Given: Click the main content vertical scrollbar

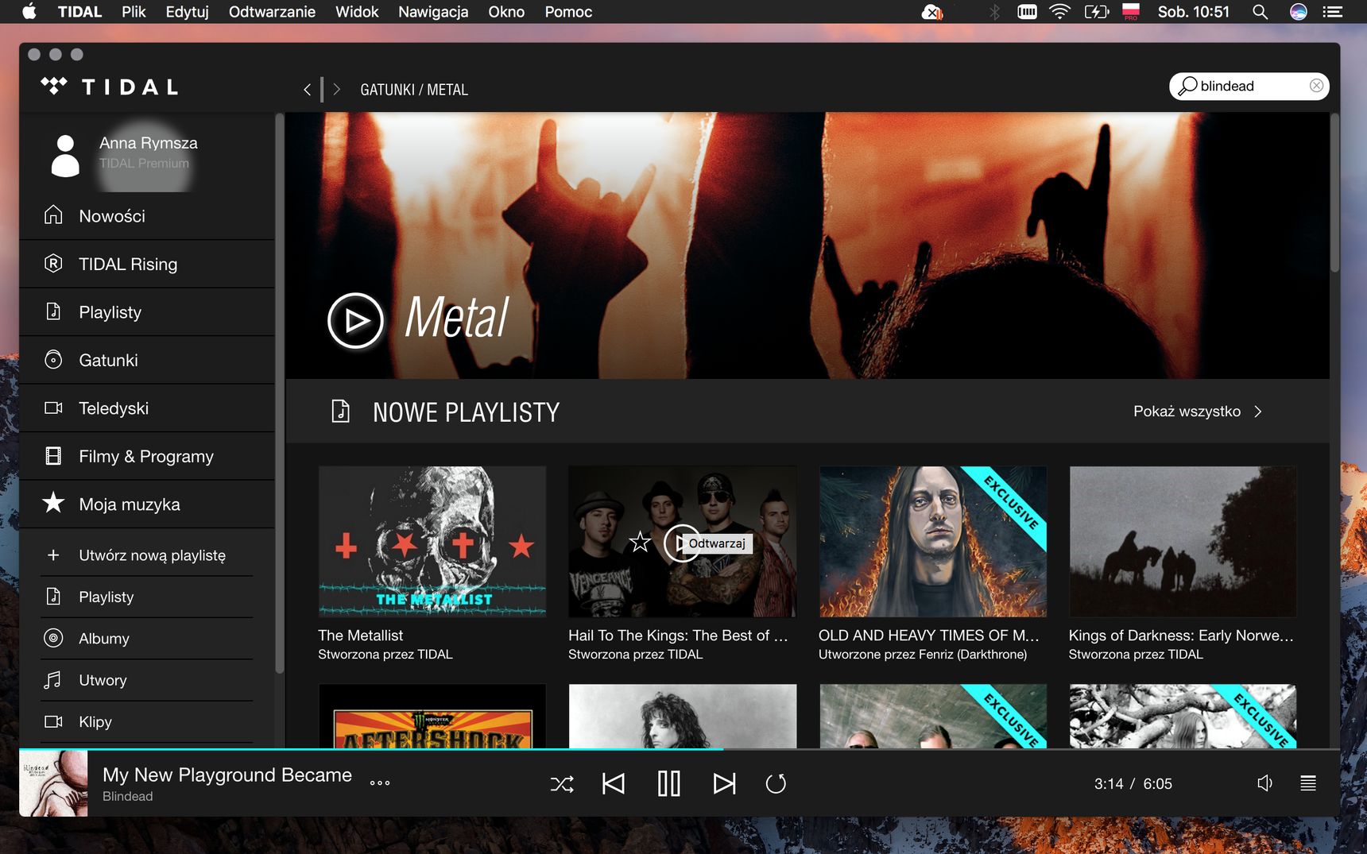Looking at the screenshot, I should coord(1335,195).
